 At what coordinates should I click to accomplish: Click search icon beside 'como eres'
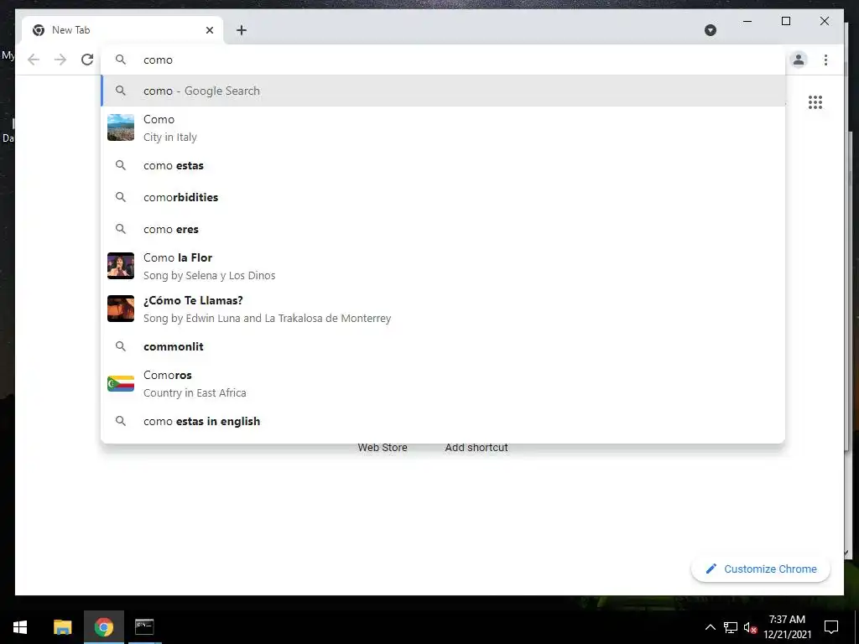[x=121, y=229]
